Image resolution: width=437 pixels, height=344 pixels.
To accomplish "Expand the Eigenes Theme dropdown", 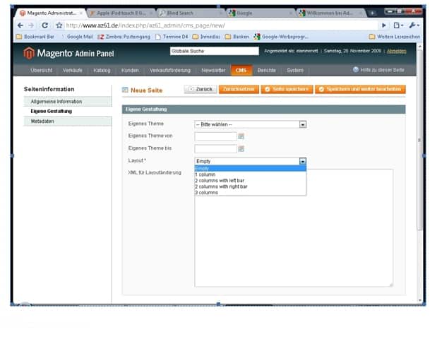I will pyautogui.click(x=303, y=124).
